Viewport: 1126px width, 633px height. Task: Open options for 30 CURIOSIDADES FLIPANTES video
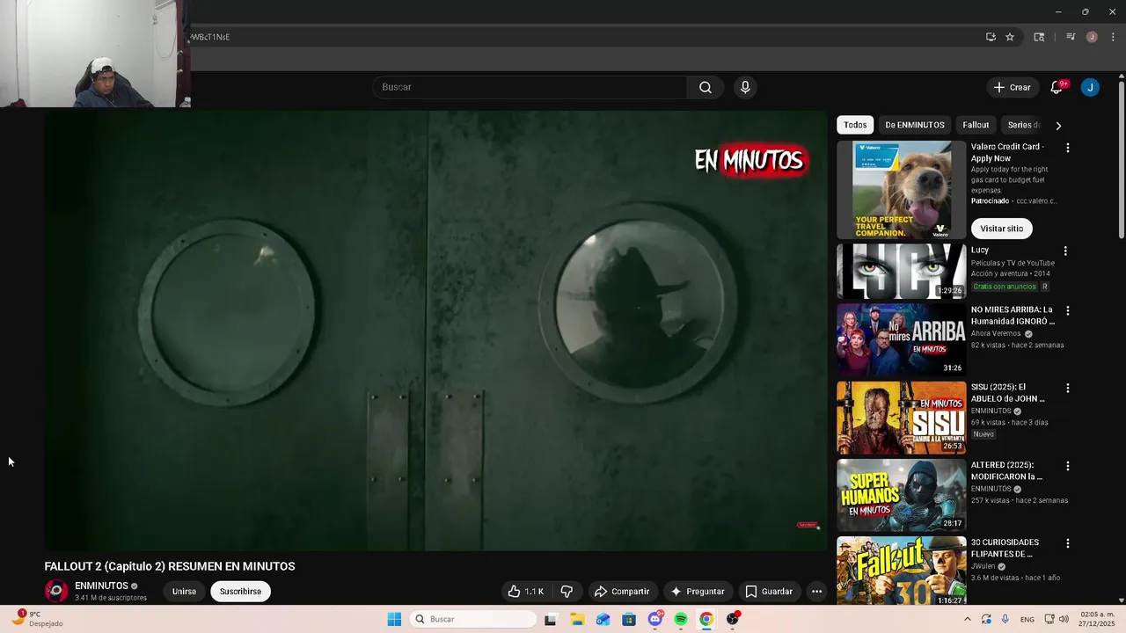coord(1068,543)
